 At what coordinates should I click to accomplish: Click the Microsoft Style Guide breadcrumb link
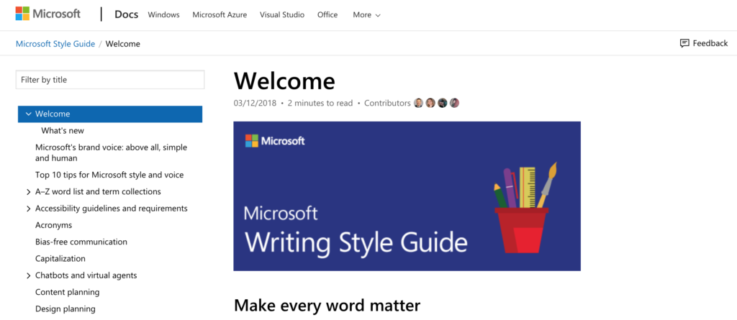tap(55, 44)
